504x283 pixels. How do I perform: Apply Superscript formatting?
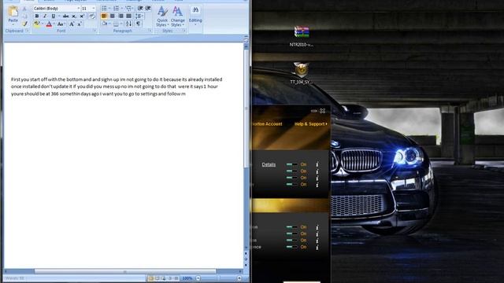(x=82, y=16)
